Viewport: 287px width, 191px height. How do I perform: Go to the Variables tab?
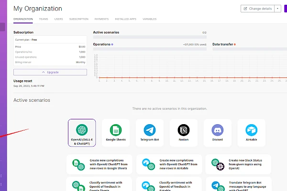tap(150, 19)
